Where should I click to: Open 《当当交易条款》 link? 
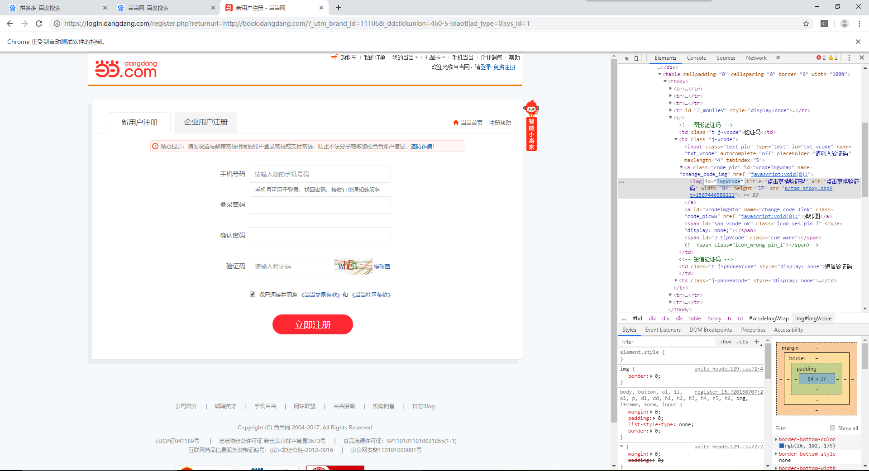(320, 295)
